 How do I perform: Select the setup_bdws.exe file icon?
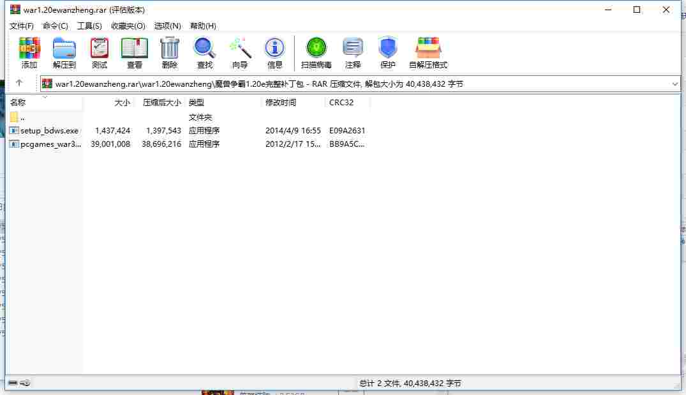click(14, 130)
